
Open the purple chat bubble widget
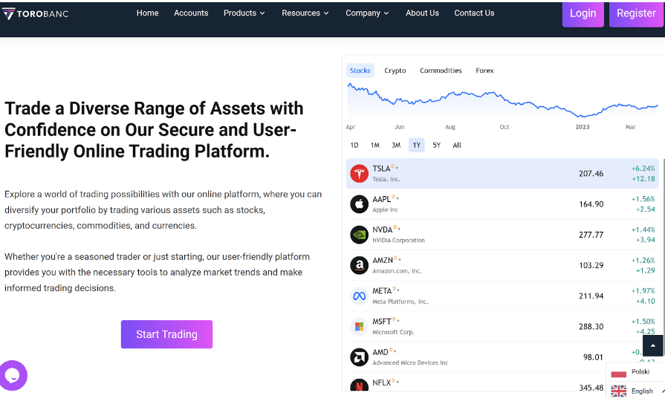pos(13,376)
